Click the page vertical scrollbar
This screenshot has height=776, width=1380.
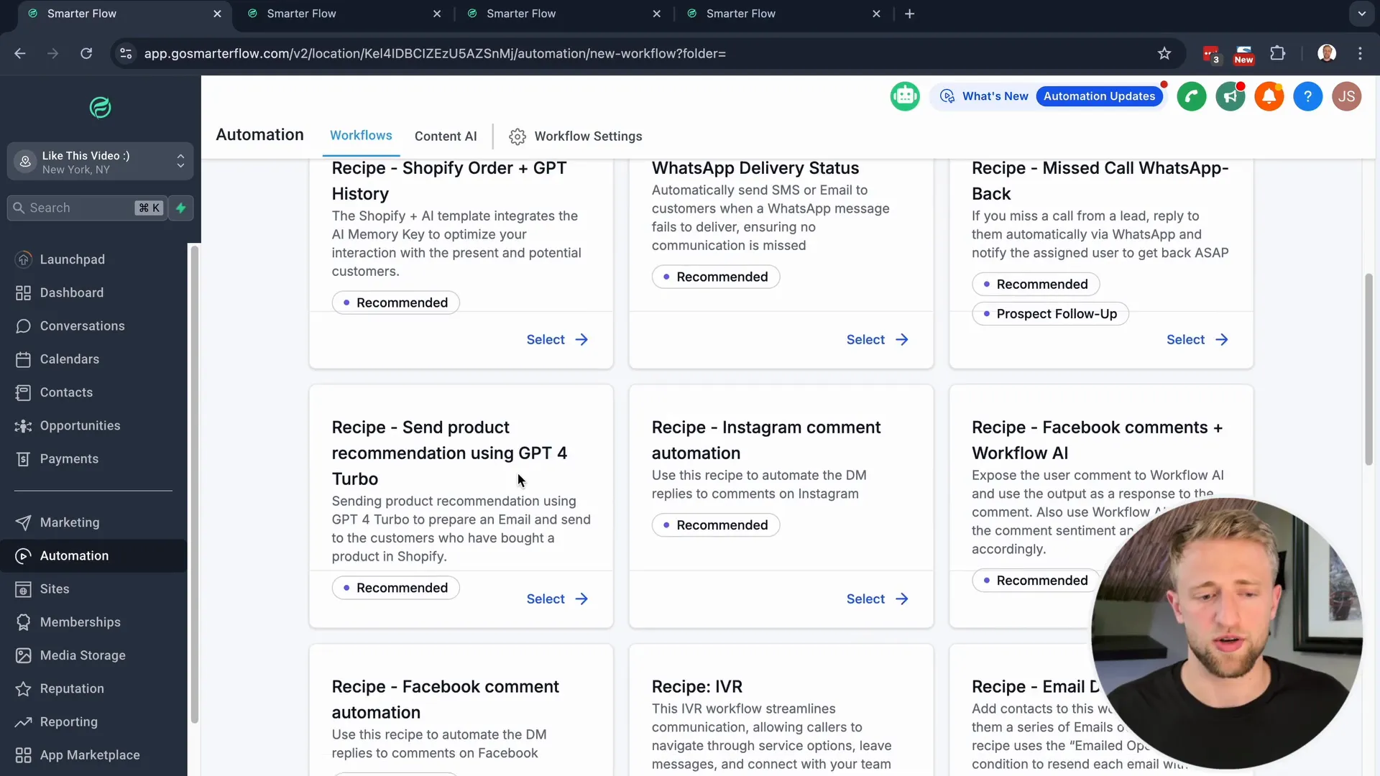[1368, 370]
